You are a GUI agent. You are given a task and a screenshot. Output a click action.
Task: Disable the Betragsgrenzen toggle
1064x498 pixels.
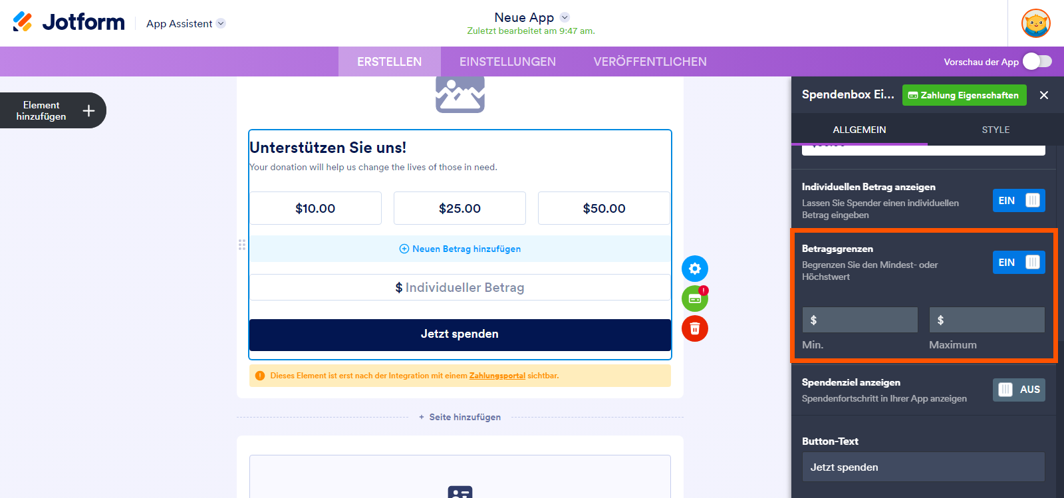pos(1018,263)
